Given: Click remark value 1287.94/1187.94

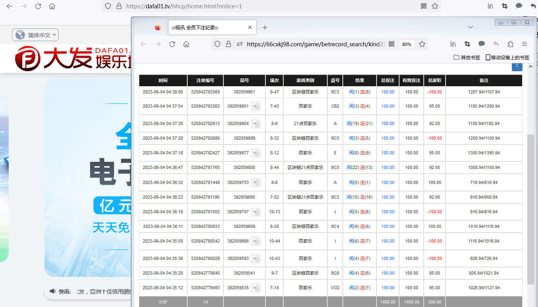Looking at the screenshot, I should tap(484, 92).
